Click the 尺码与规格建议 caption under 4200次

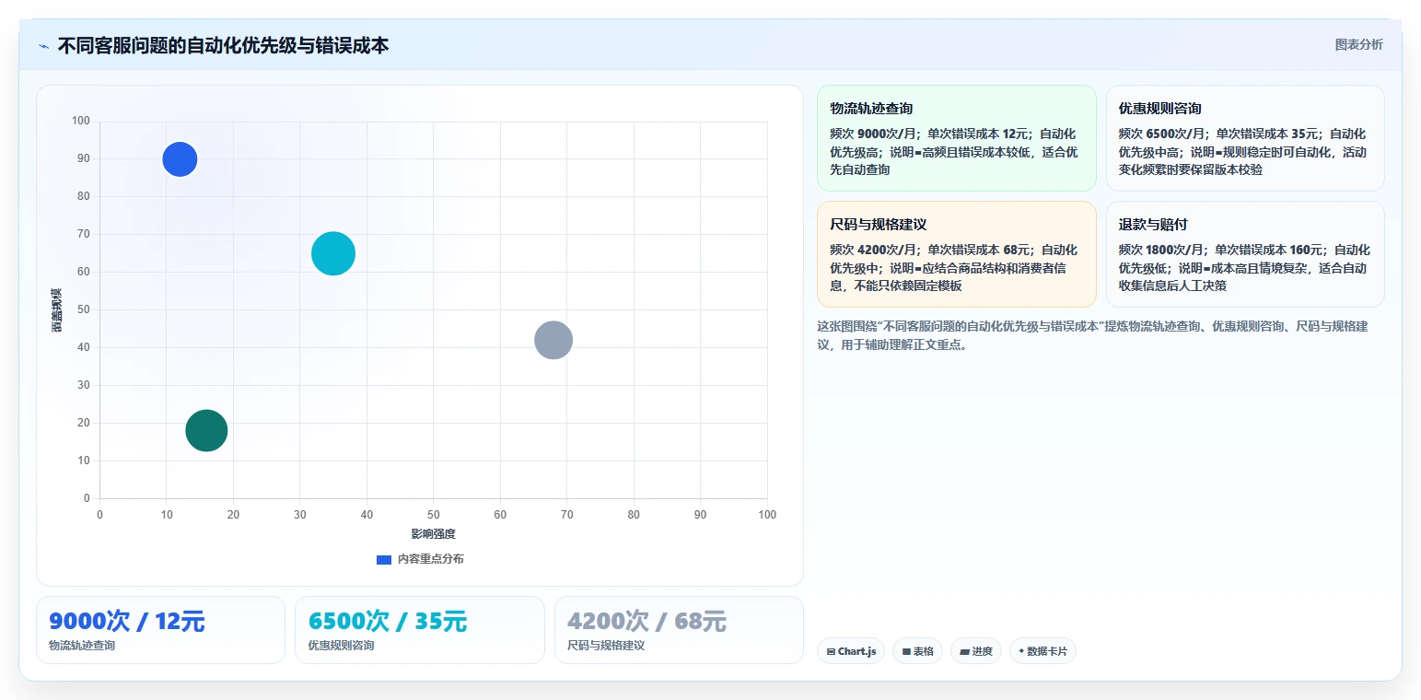tap(606, 646)
